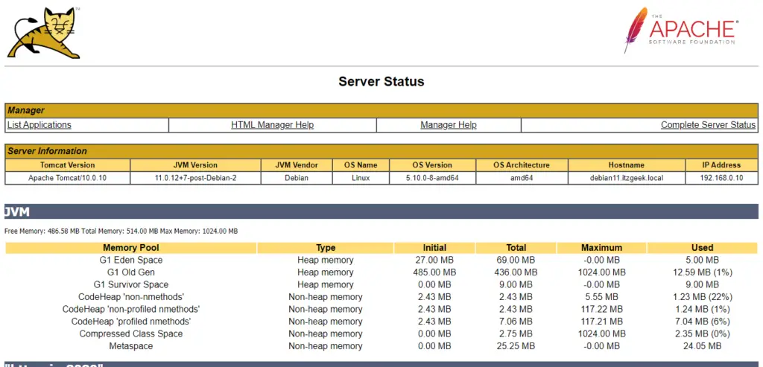
Task: Click the Memory Pool column header
Action: (131, 248)
